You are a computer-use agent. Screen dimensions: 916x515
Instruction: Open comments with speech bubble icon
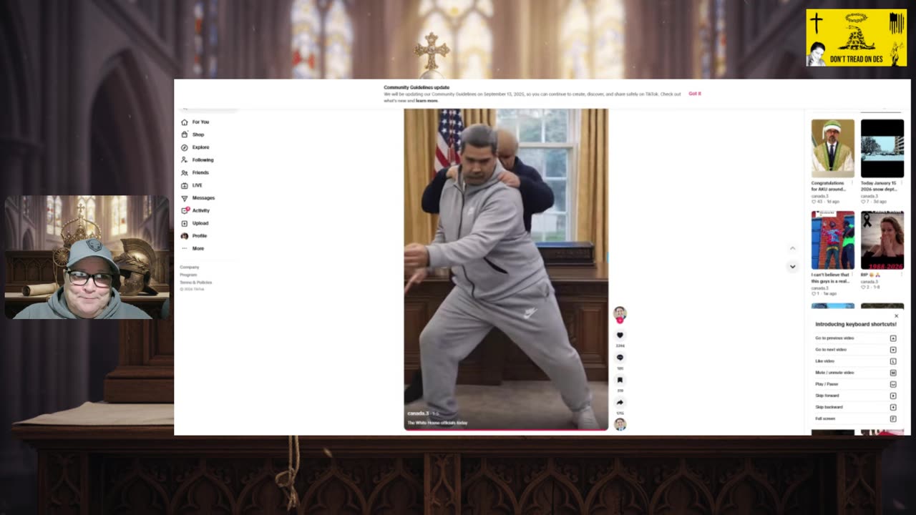click(620, 358)
